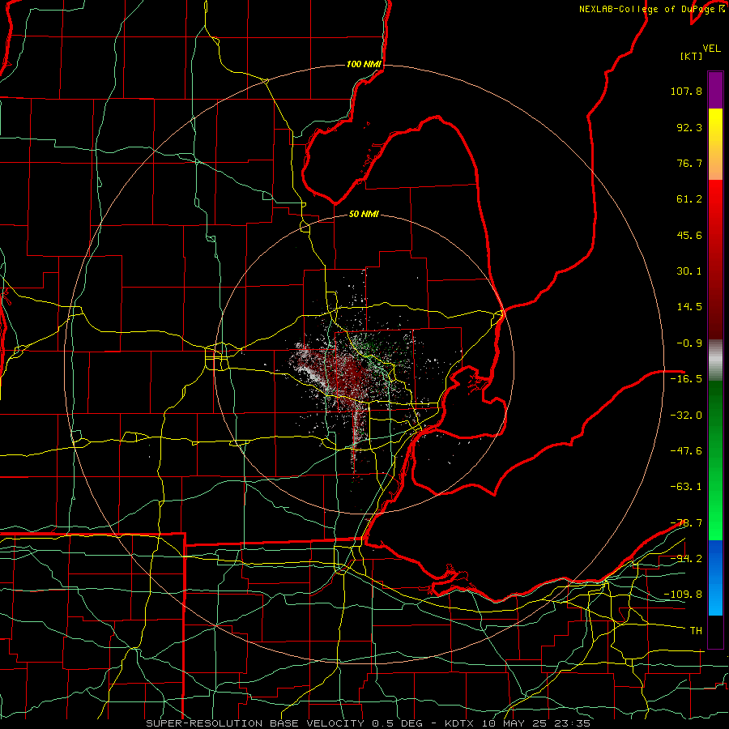Image resolution: width=729 pixels, height=729 pixels.
Task: Select the 50 NMI range ring label
Action: 364,215
